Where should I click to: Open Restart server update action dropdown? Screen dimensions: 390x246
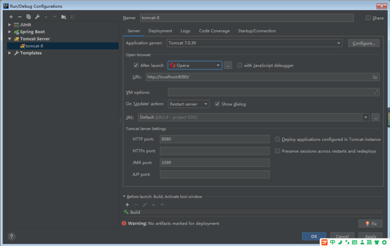point(189,104)
